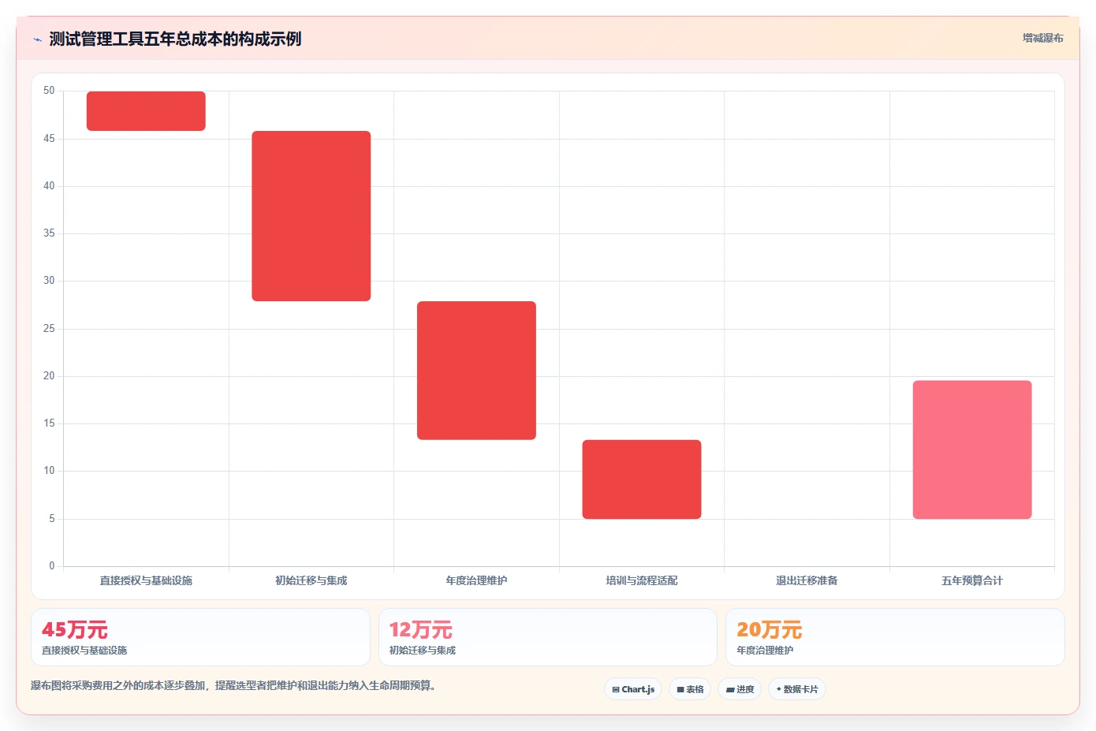Click the y-axis value 5
Viewport: 1096px width, 731px height.
52,519
